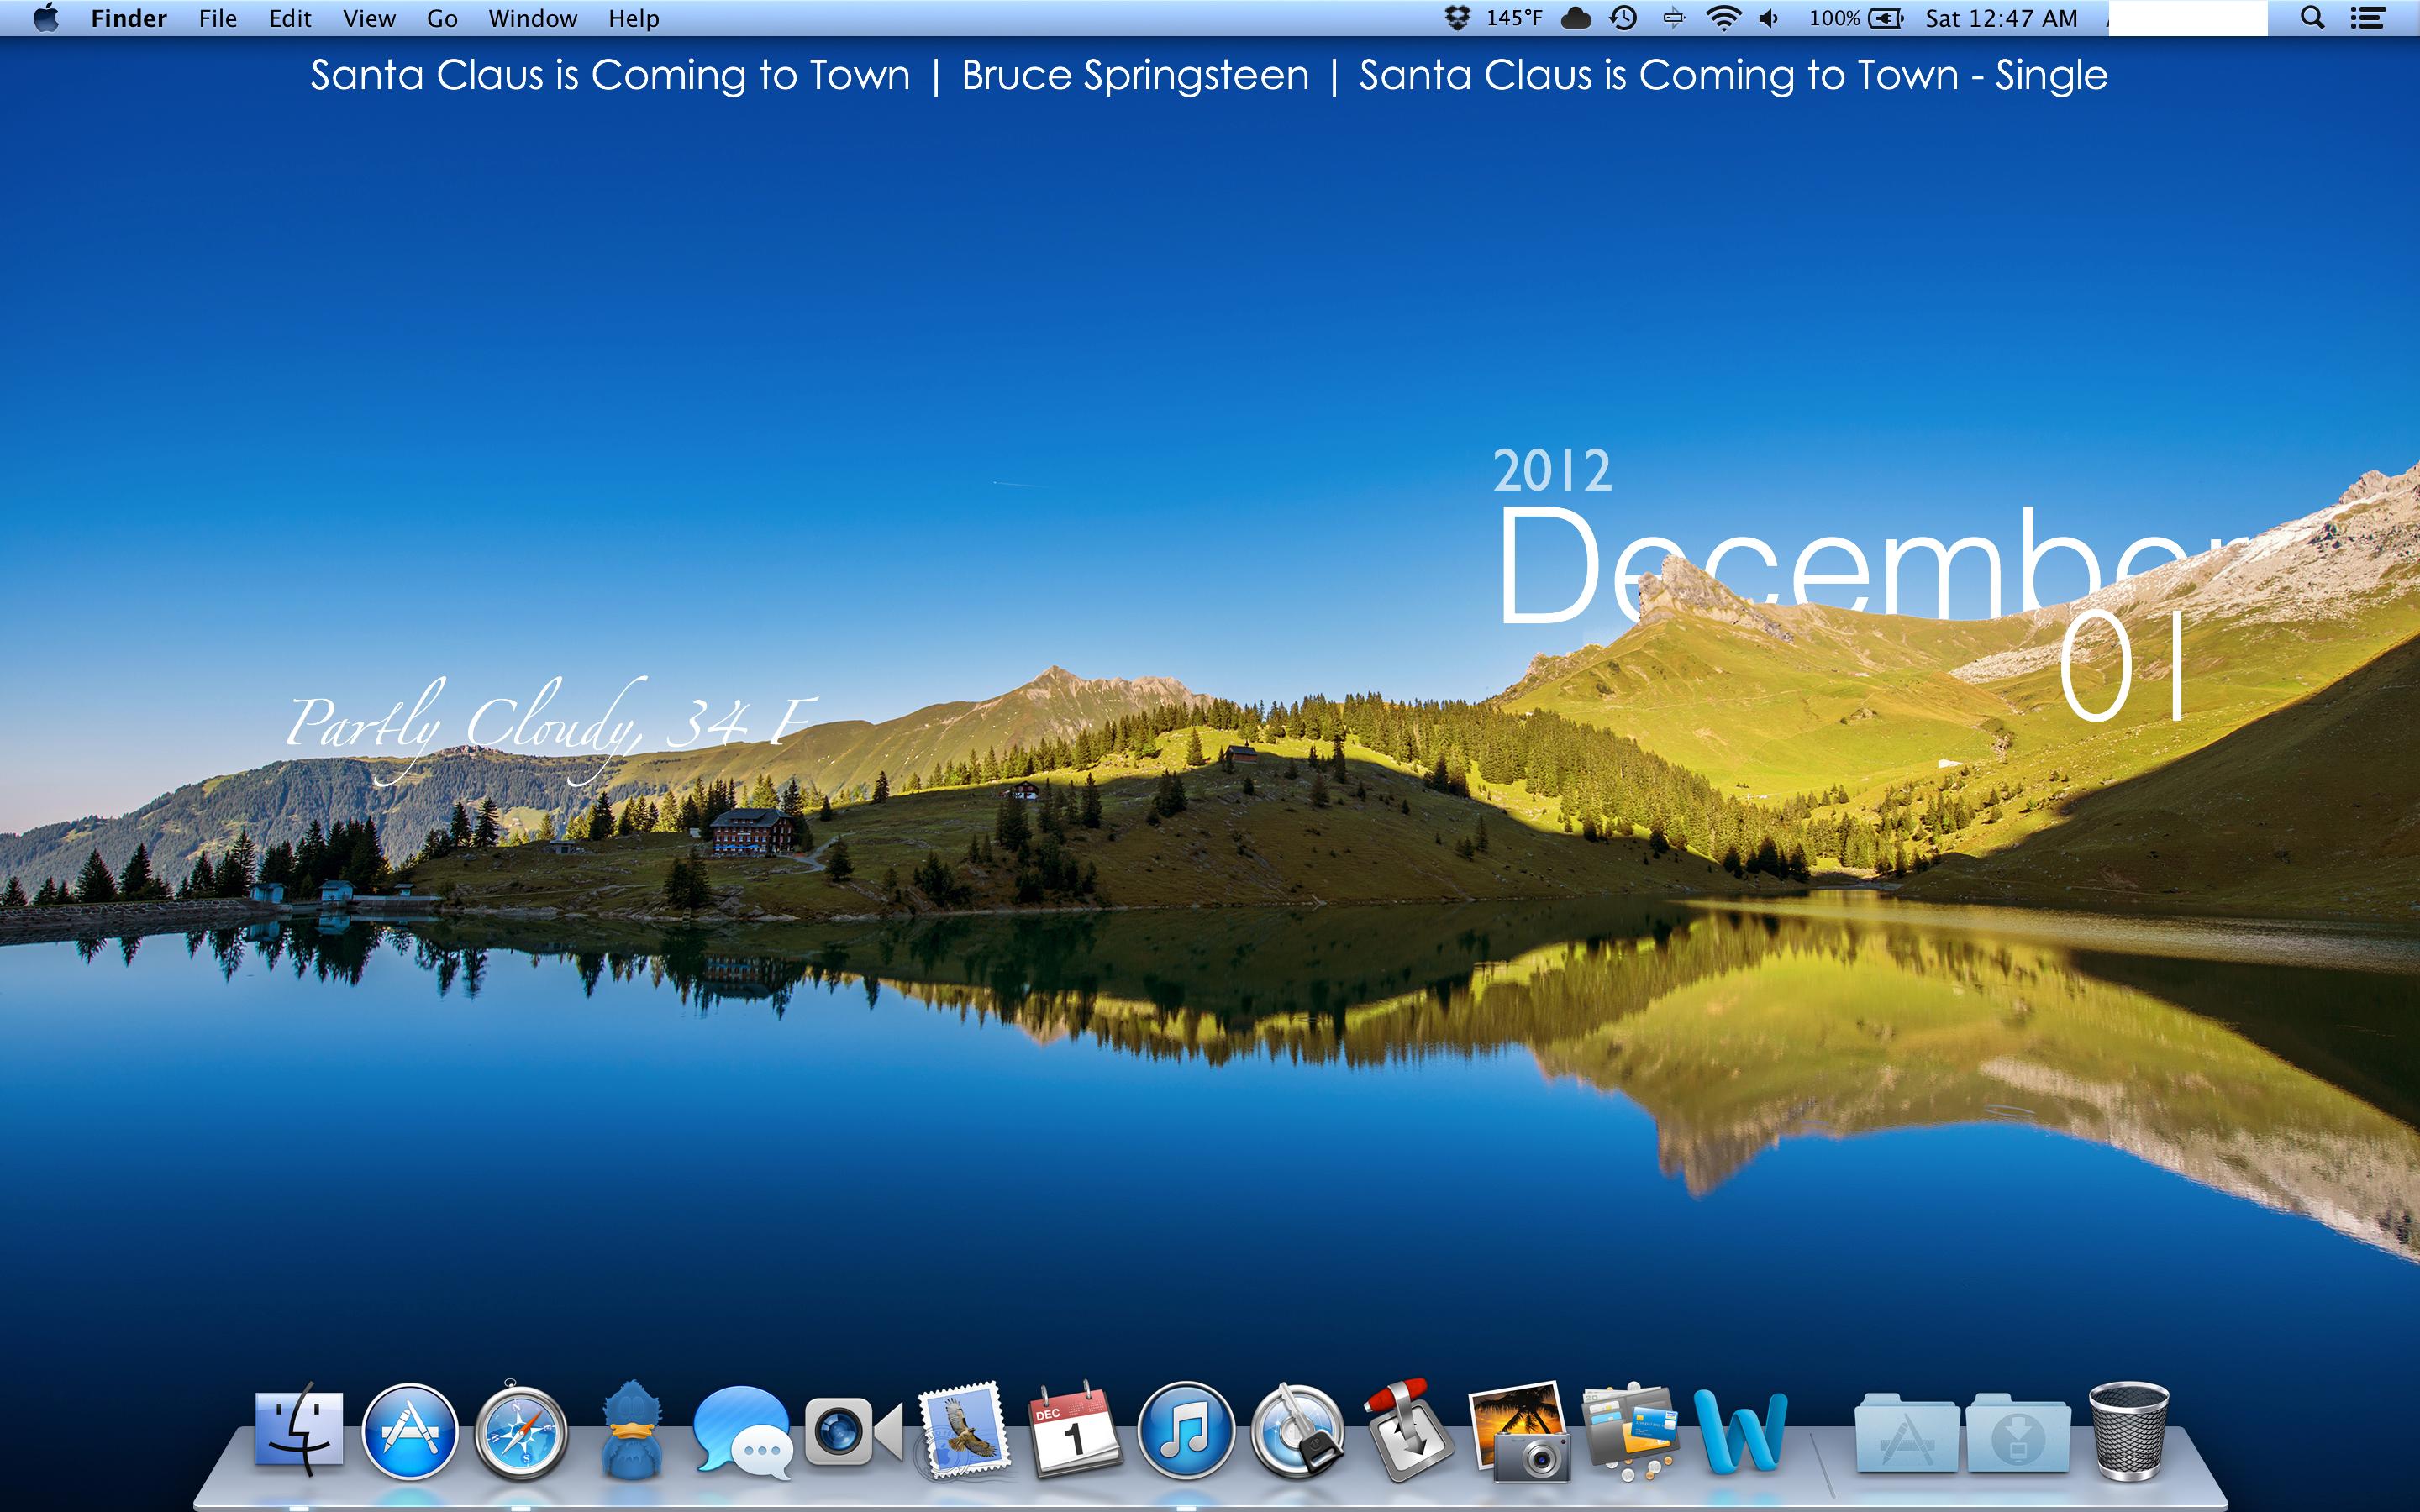Click the Dropbox menu bar icon
The width and height of the screenshot is (2420, 1512).
(1458, 18)
